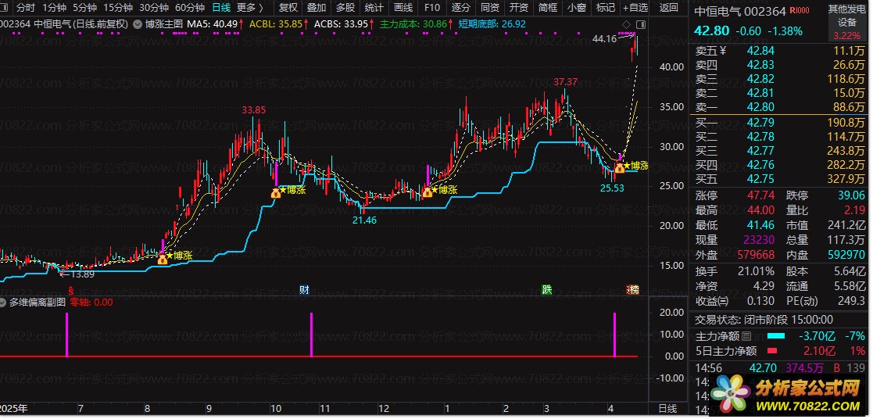Click the ¥ icon next to 卖五
The width and height of the screenshot is (873, 419).
click(723, 51)
